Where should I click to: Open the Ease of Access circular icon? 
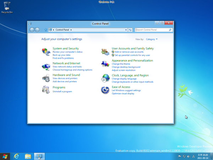(x=105, y=90)
